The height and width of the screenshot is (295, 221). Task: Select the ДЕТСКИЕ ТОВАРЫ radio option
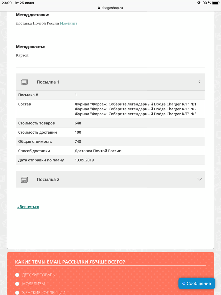(x=17, y=275)
